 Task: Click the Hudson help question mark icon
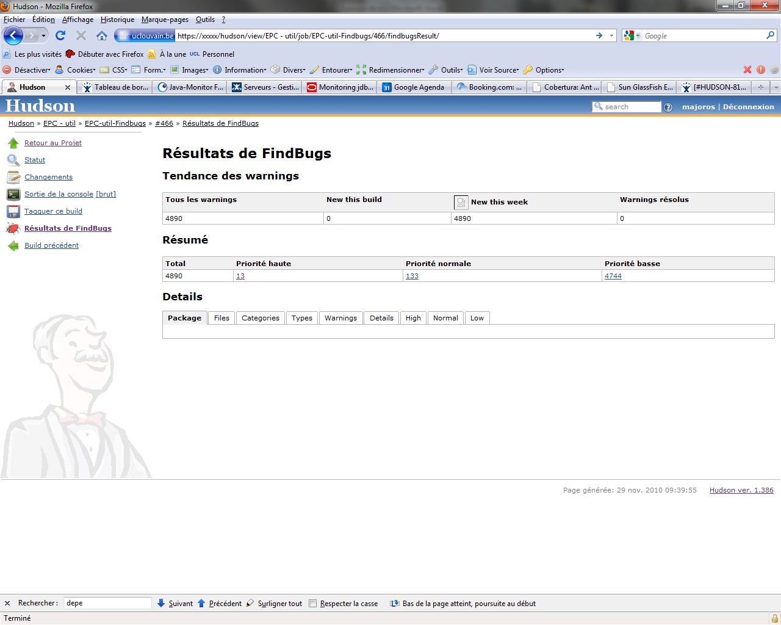(668, 107)
